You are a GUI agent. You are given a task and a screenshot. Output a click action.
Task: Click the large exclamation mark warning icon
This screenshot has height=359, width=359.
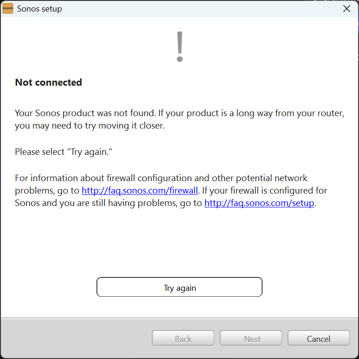point(180,47)
